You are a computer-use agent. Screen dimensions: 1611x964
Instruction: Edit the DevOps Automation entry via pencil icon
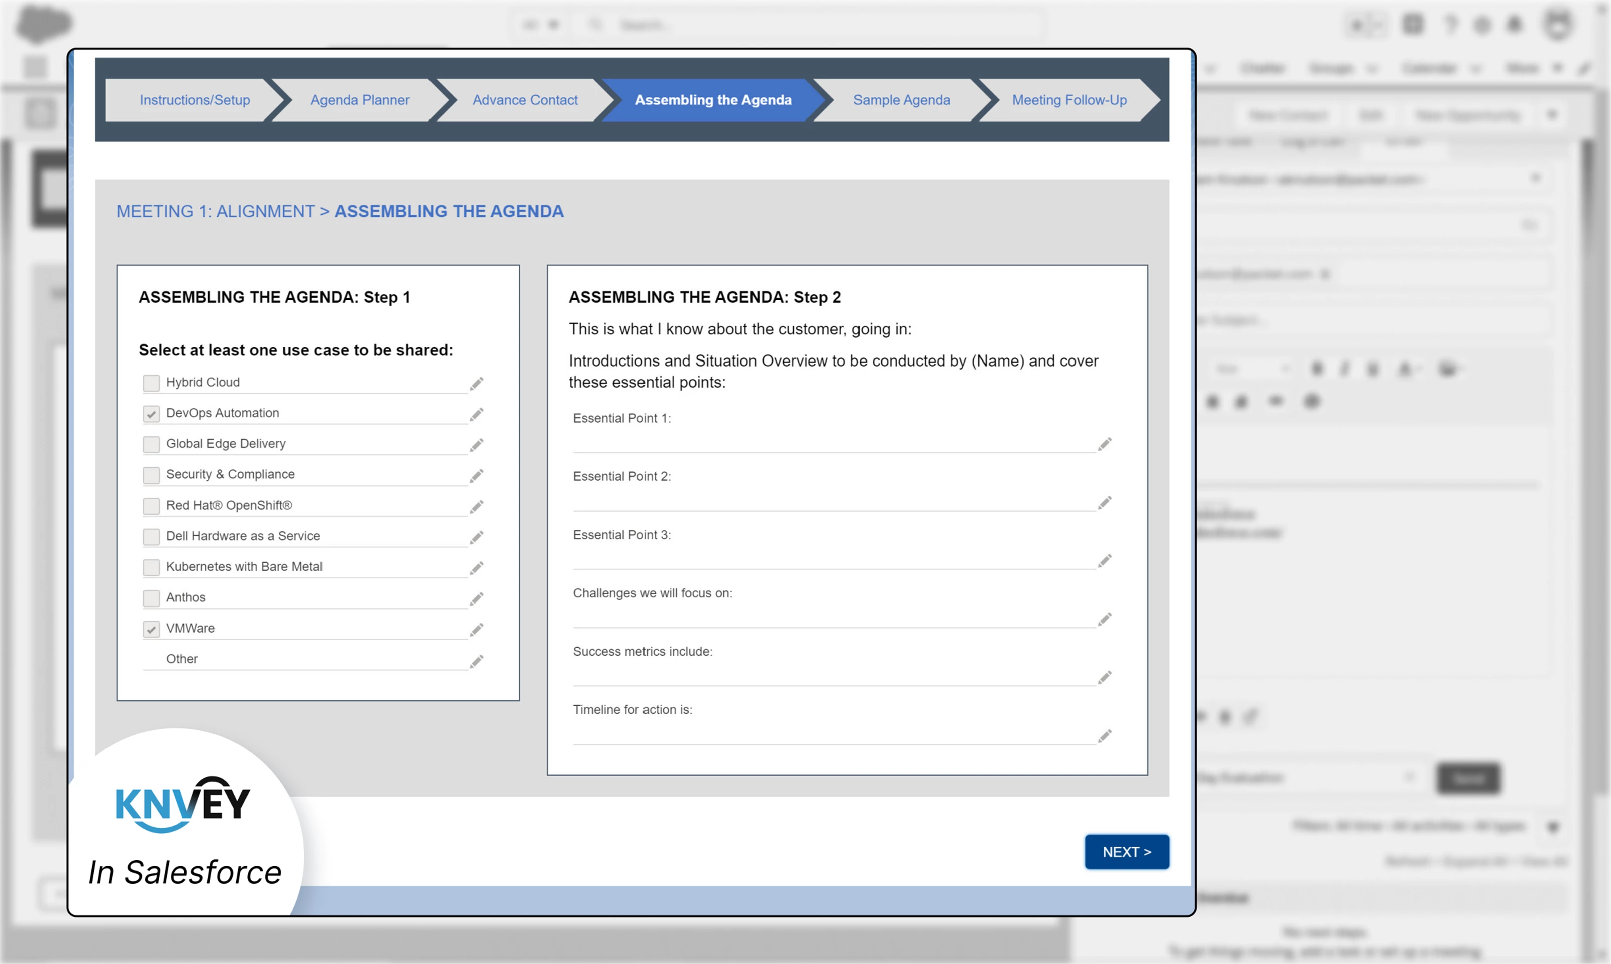[476, 414]
